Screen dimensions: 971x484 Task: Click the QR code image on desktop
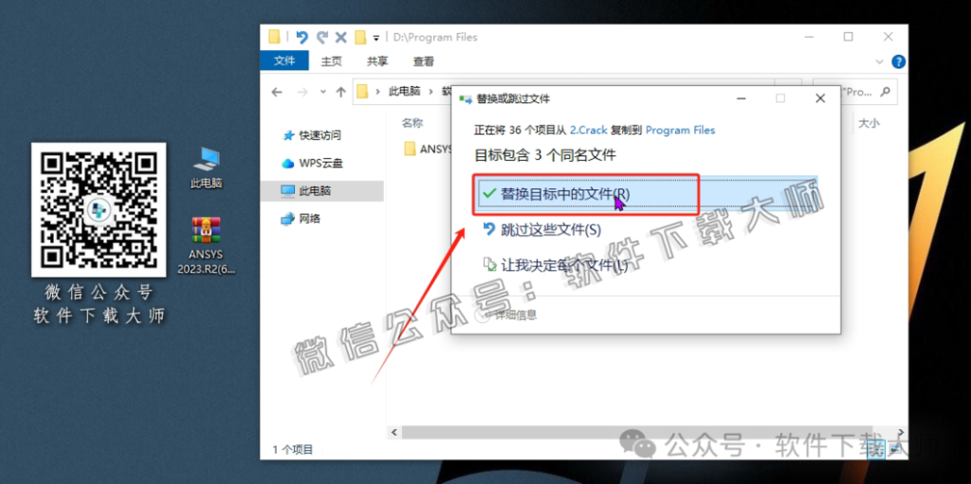point(99,209)
